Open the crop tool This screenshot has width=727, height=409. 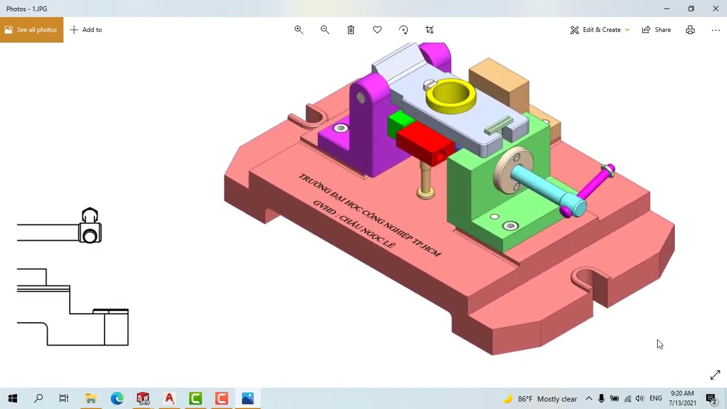[429, 30]
